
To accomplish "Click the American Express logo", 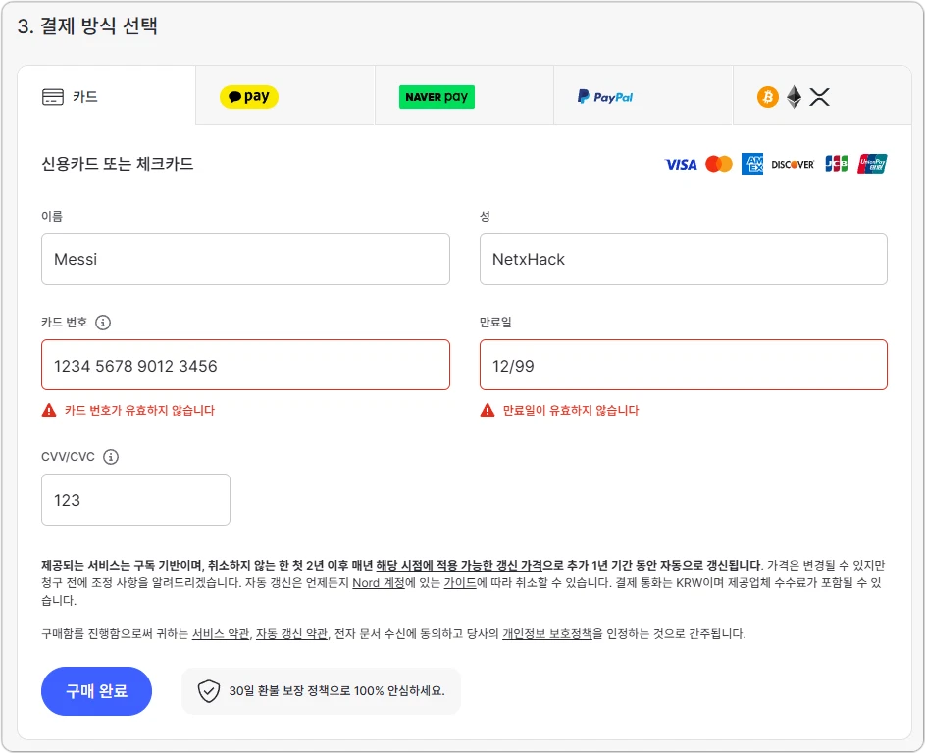I will pos(752,164).
